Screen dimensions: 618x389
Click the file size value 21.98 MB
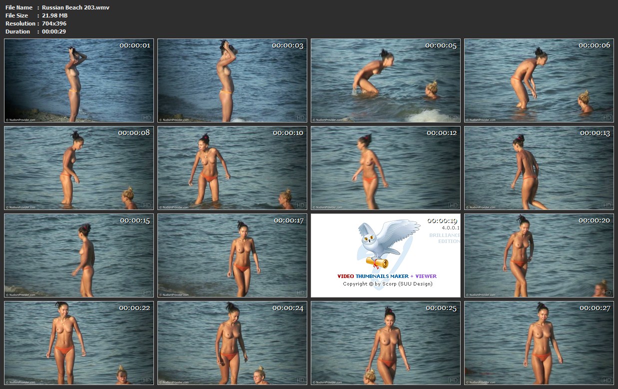pos(54,15)
